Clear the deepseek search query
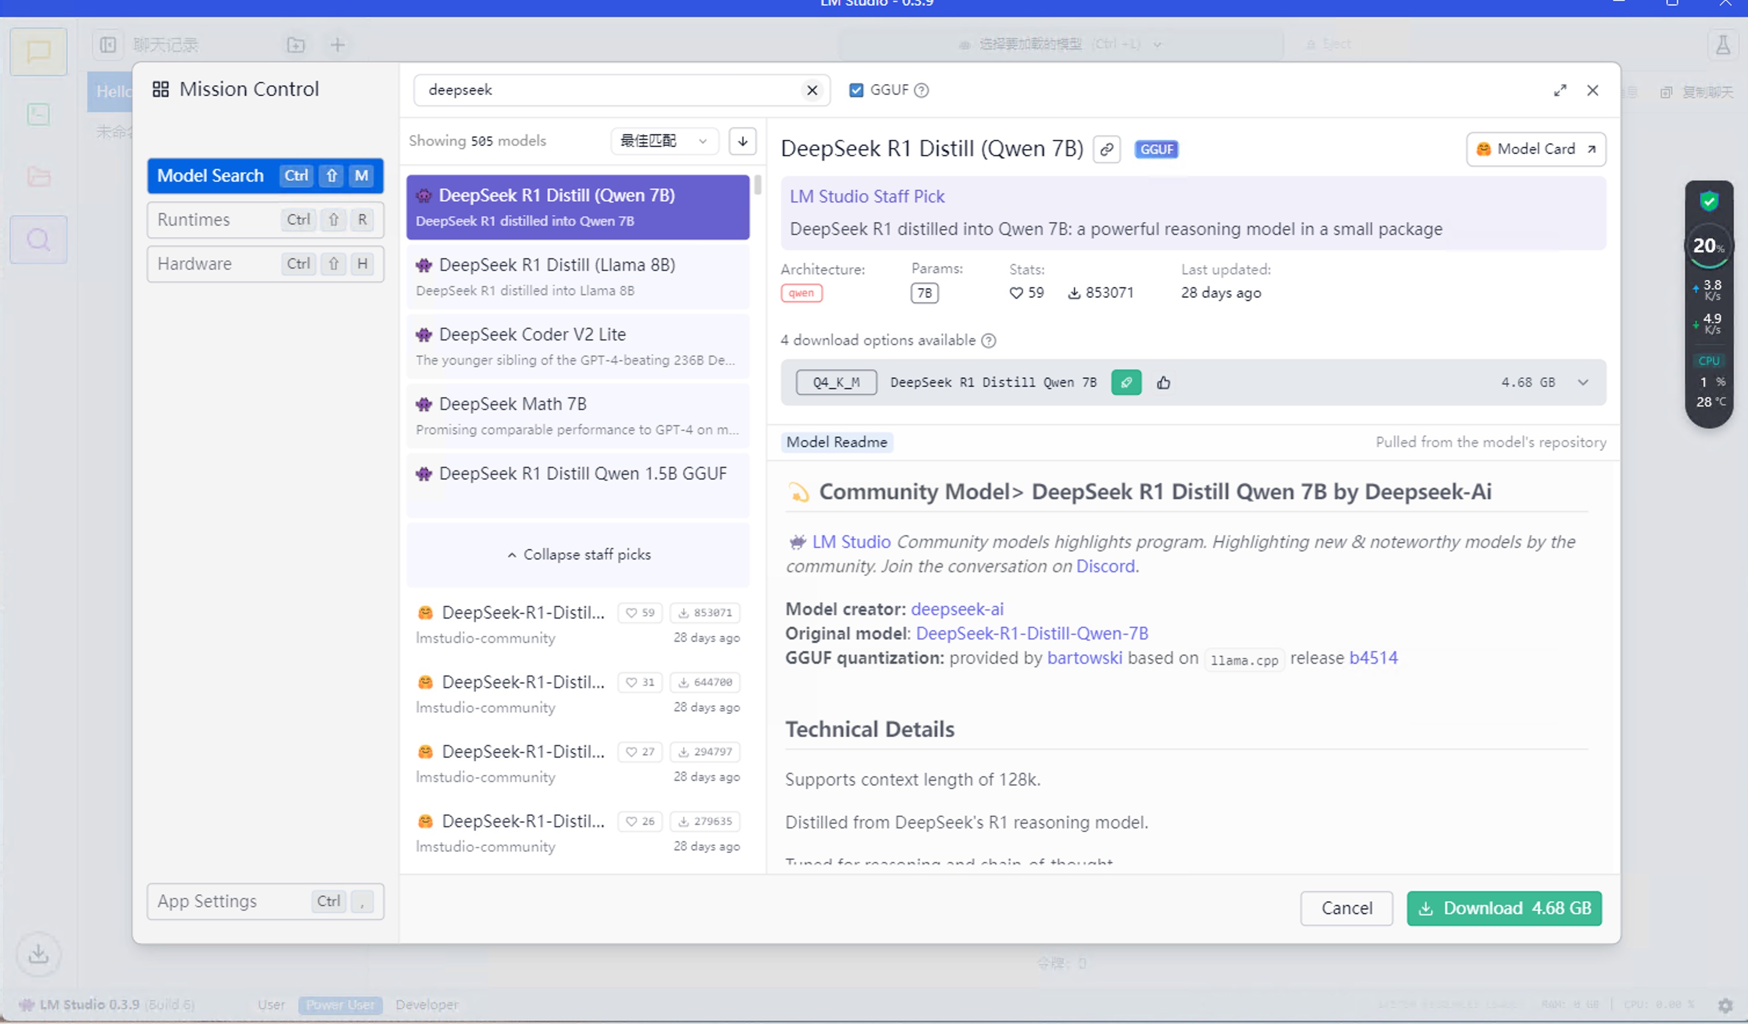Viewport: 1748px width, 1024px height. click(811, 90)
